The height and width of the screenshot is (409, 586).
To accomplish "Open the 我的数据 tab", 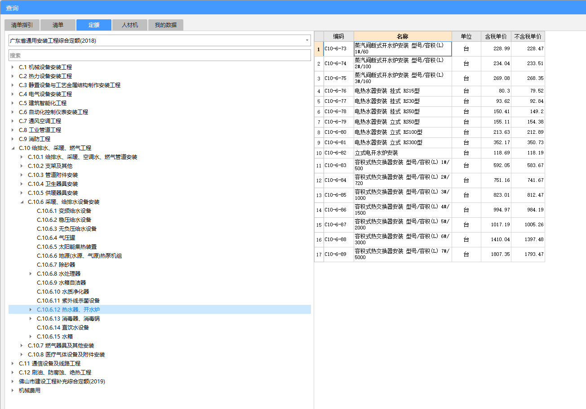I will coord(166,25).
